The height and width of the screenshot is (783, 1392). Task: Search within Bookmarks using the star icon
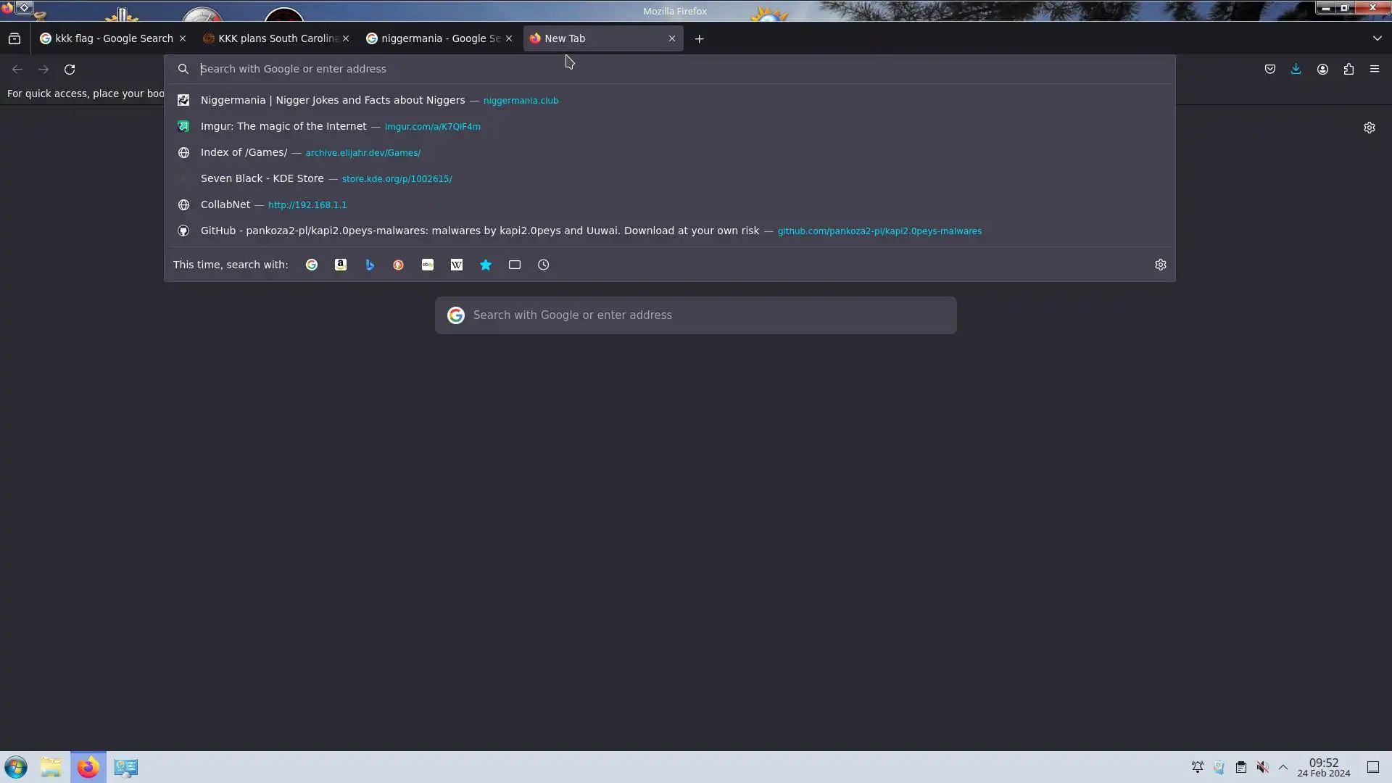point(486,265)
